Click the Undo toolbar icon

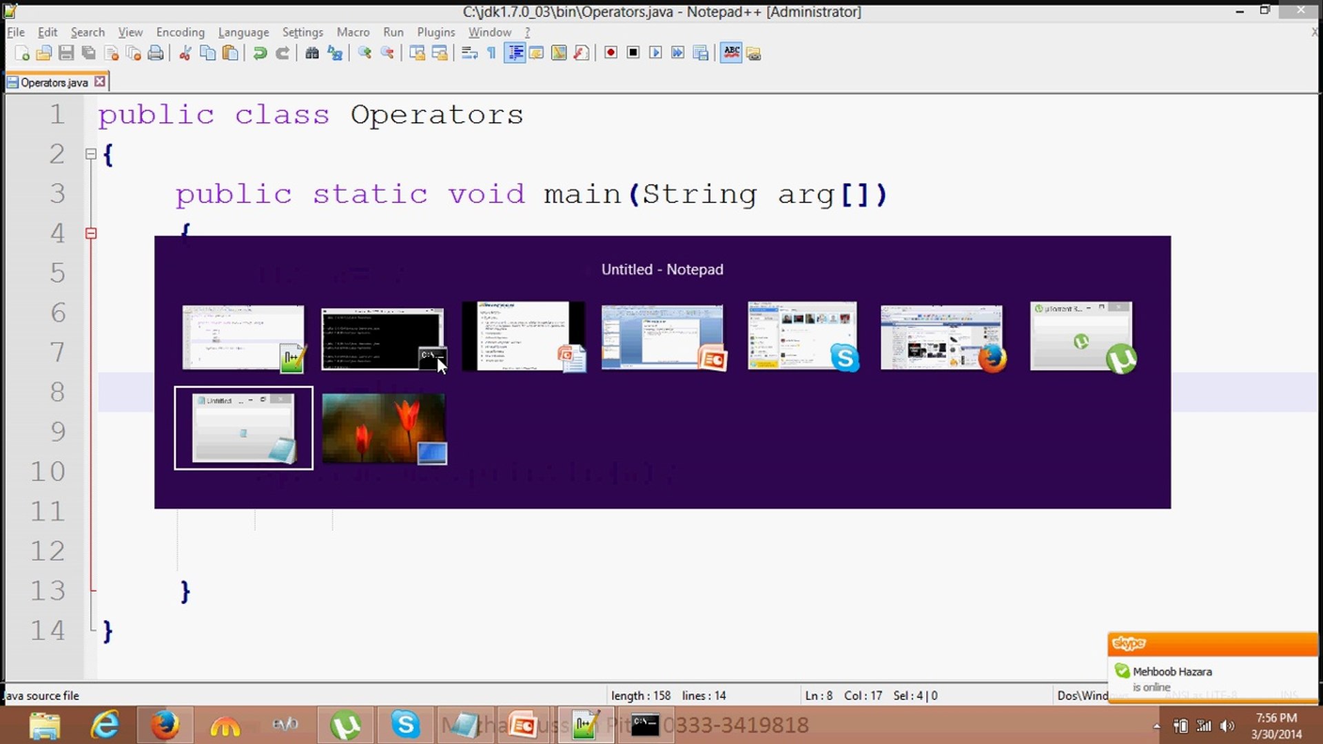[260, 53]
